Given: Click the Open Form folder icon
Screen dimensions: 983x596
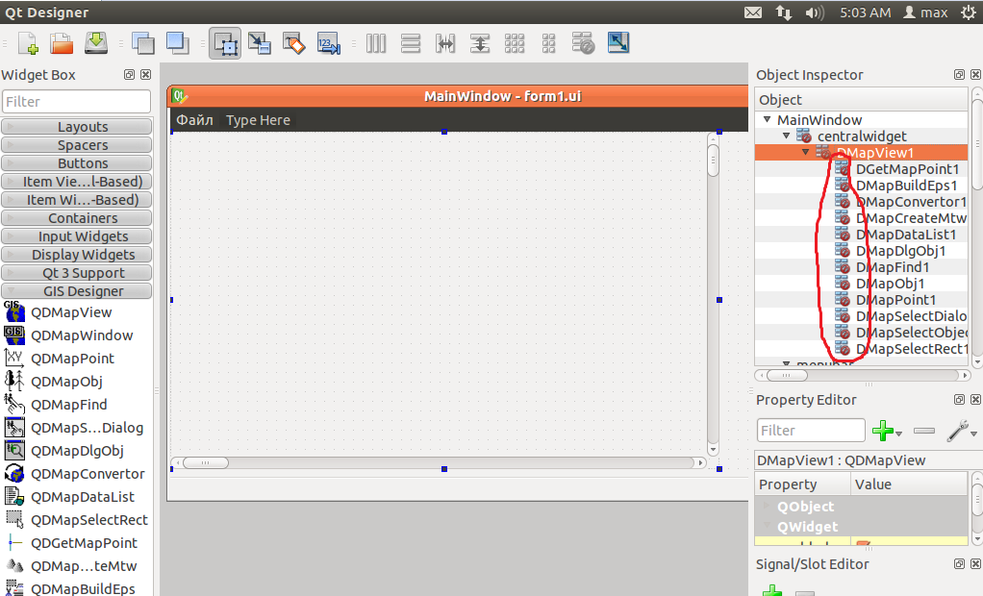Looking at the screenshot, I should (x=62, y=43).
